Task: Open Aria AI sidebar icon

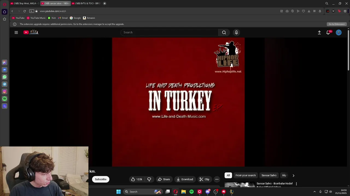Action: (4, 62)
